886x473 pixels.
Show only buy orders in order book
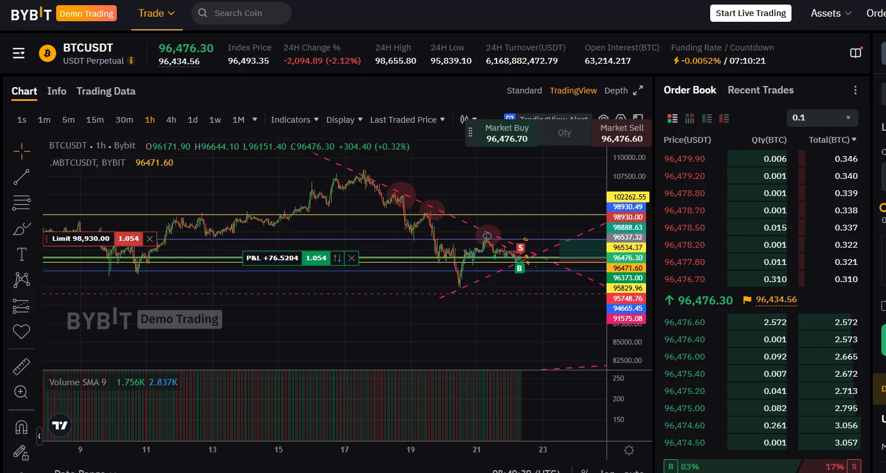[x=707, y=118]
